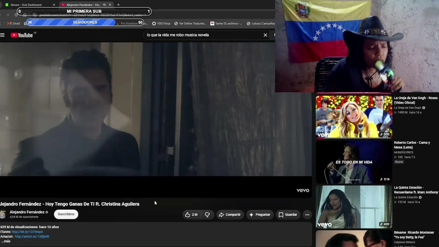Ask about the video with Preguntar

click(260, 215)
